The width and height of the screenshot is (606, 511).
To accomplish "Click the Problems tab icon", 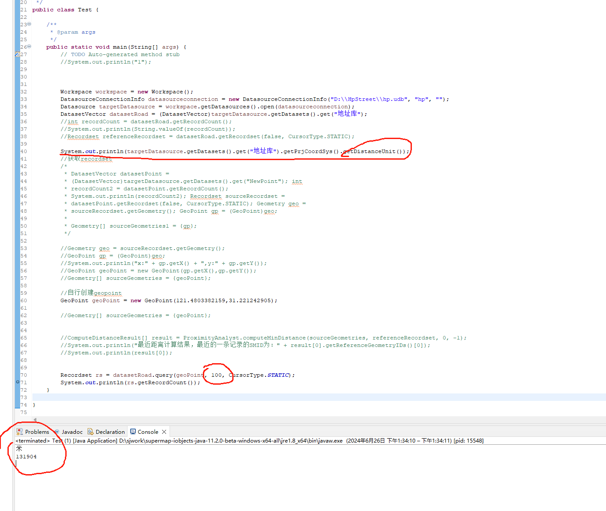I will pos(20,432).
